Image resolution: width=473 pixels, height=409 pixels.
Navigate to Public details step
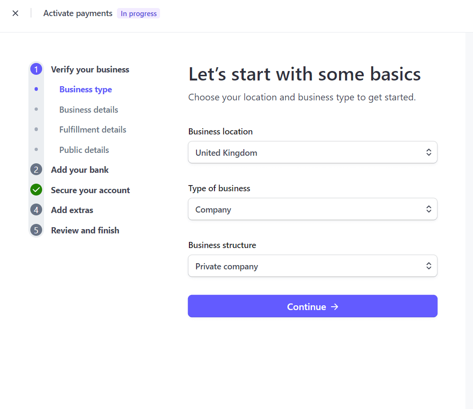coord(84,150)
